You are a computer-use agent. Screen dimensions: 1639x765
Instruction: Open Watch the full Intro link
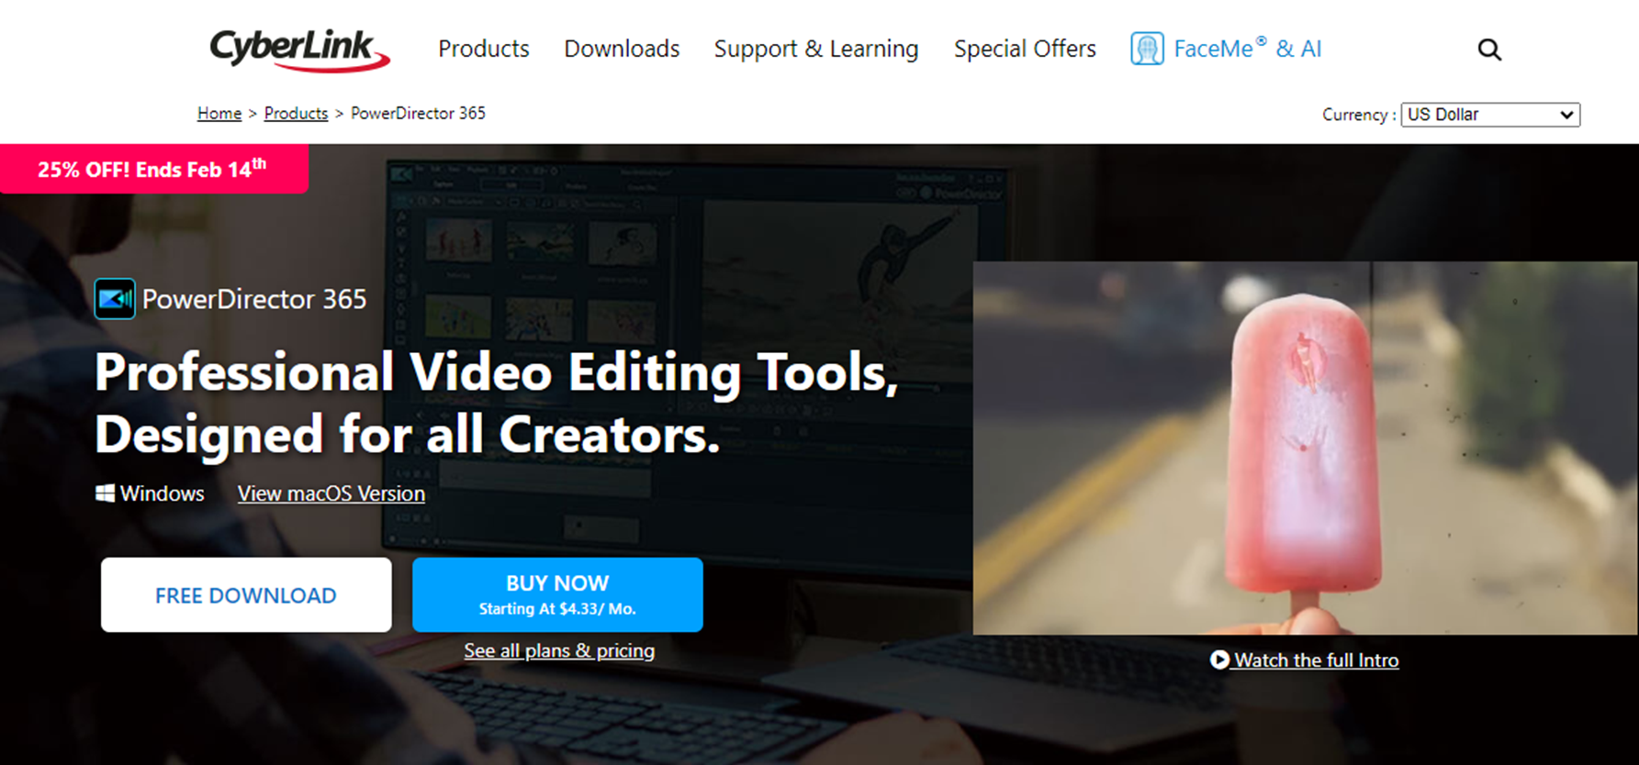coord(1316,660)
